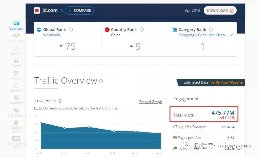Click the jd.com site title

[x=50, y=10]
